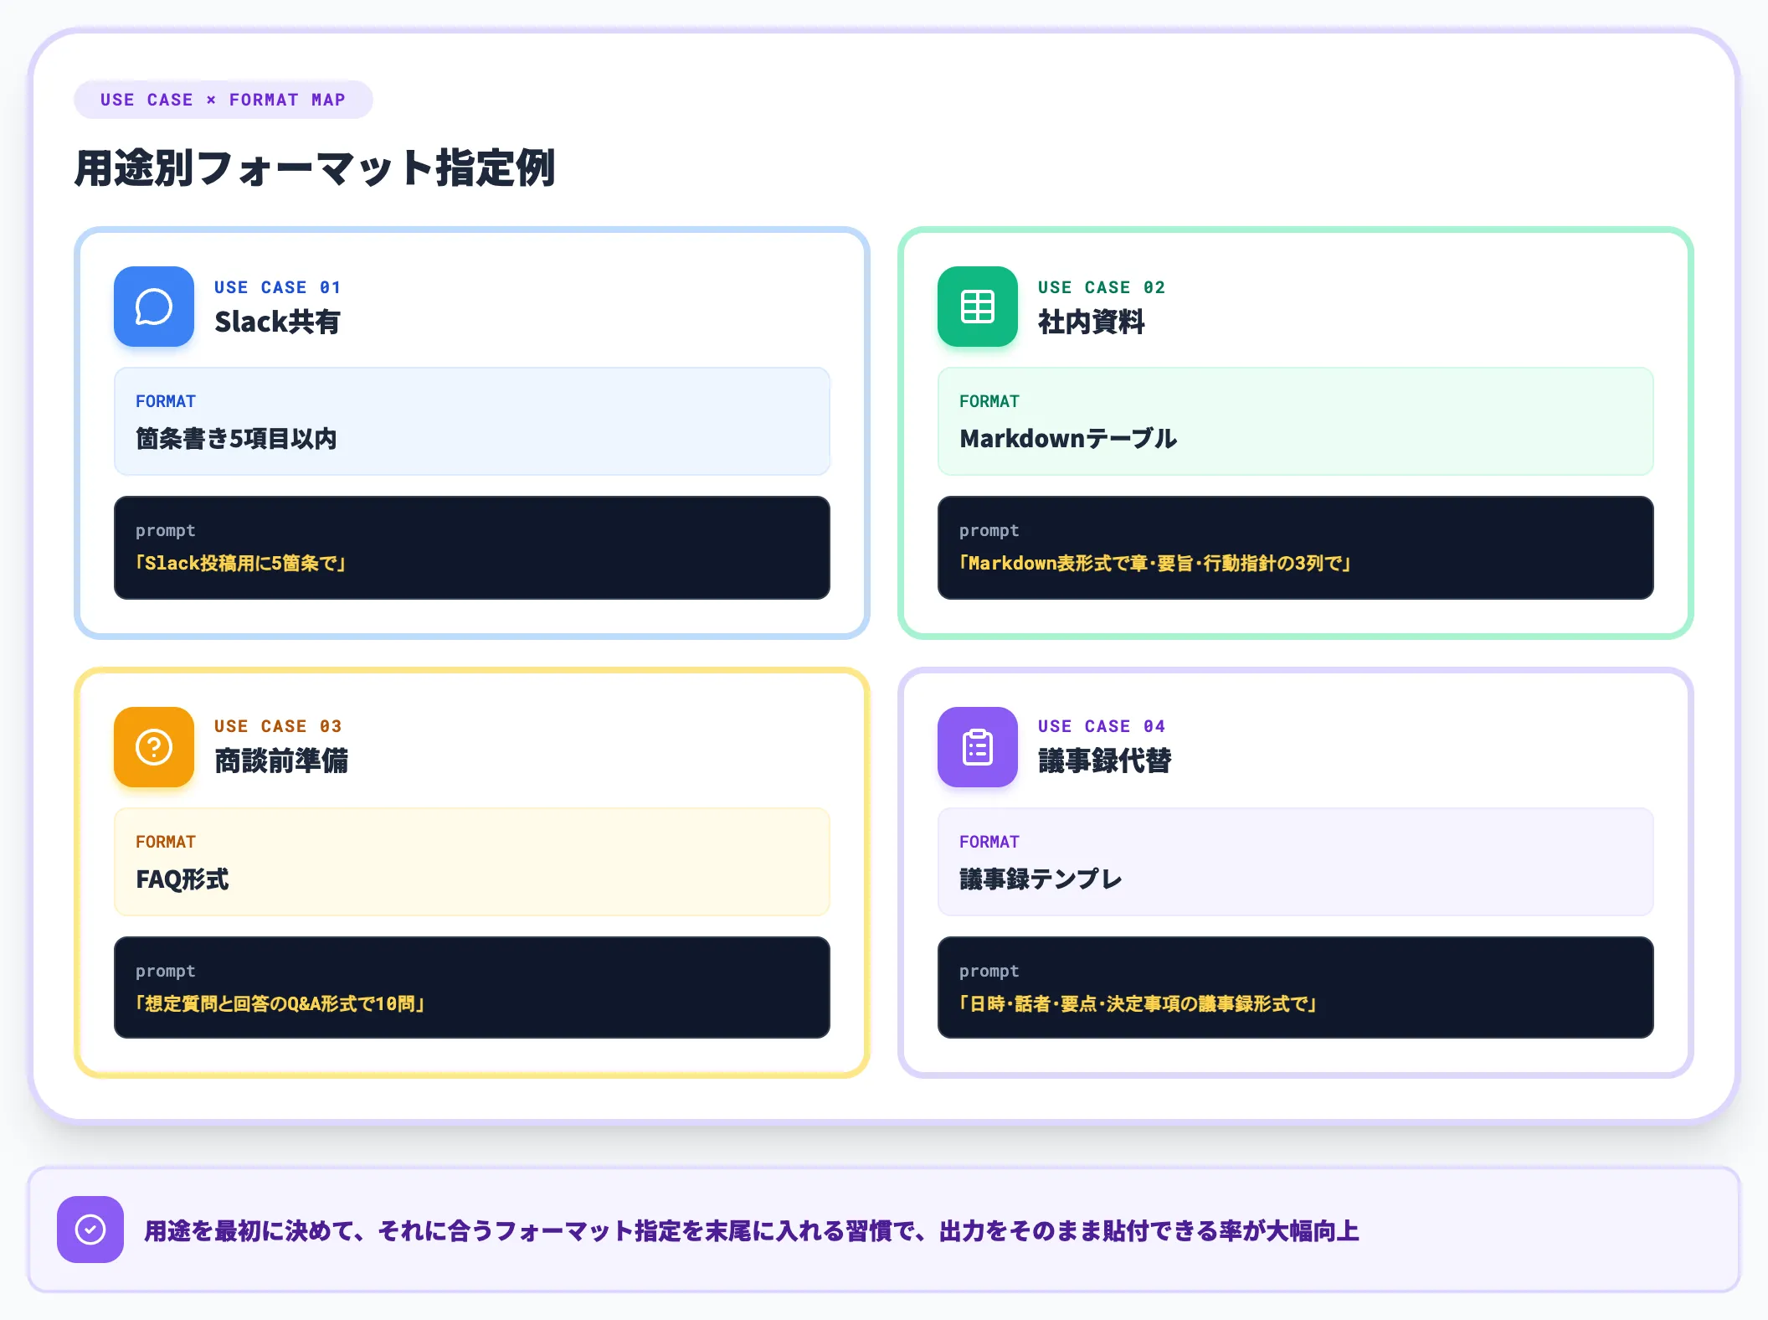The image size is (1768, 1320).
Task: Click the prompt 「想定質問と回答のQ&A形式で10問」
Action: (x=280, y=1004)
